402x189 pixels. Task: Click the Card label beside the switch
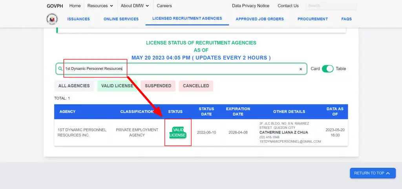coord(315,69)
